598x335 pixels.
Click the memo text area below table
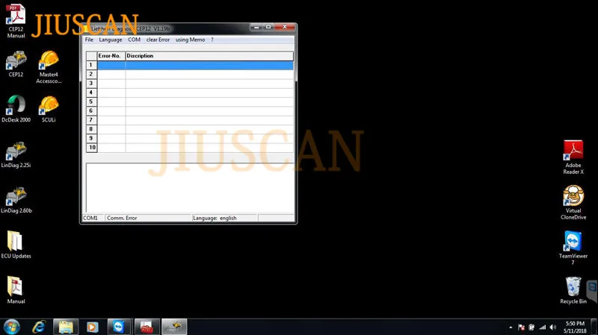190,187
